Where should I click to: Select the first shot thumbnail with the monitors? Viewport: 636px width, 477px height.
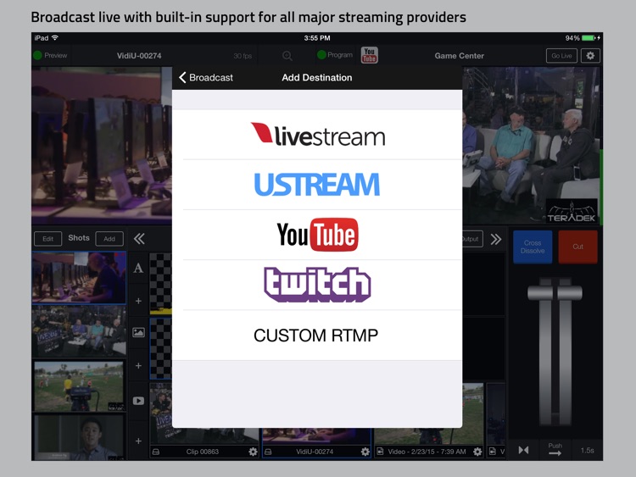(79, 278)
